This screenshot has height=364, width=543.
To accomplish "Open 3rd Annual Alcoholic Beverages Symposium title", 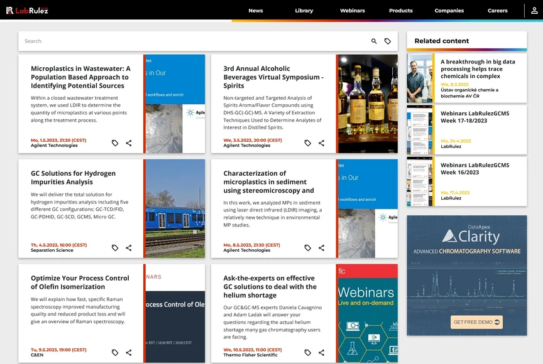I will 273,77.
